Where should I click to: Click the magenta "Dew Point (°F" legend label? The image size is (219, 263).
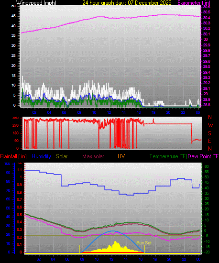(x=203, y=156)
